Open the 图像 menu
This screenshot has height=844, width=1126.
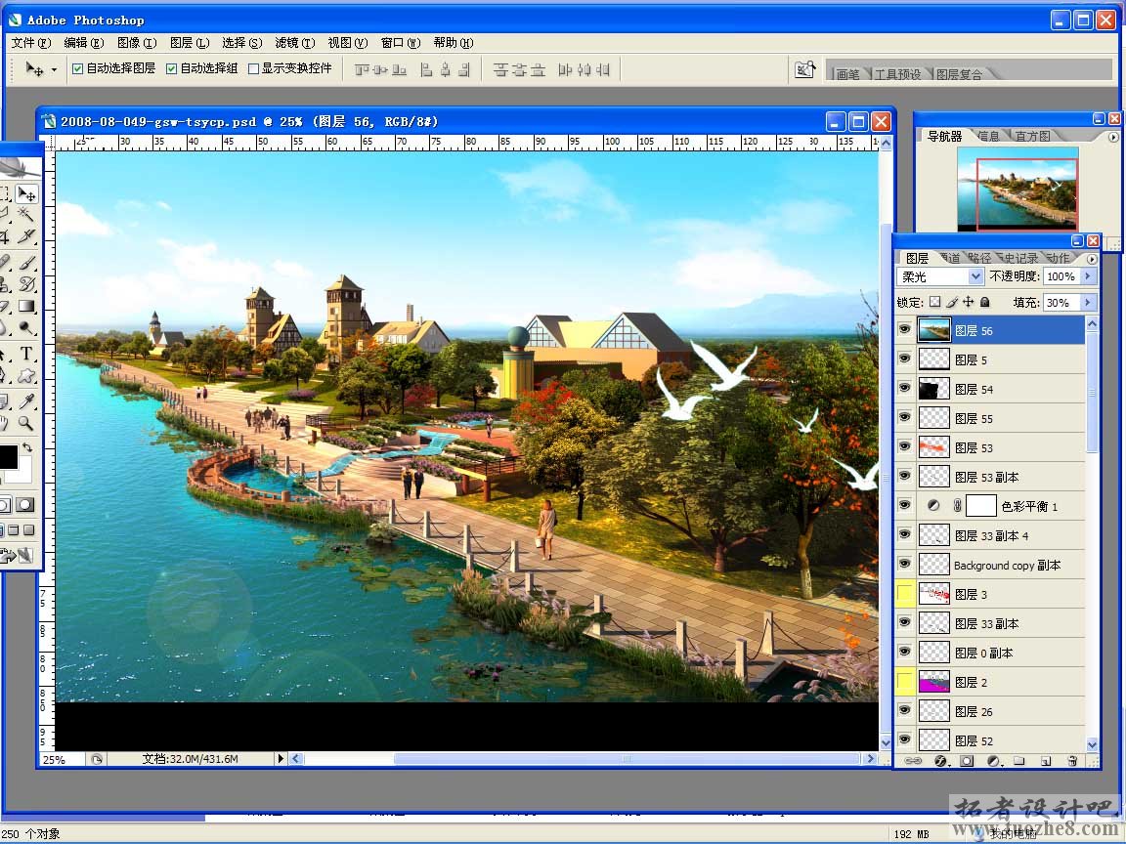137,43
